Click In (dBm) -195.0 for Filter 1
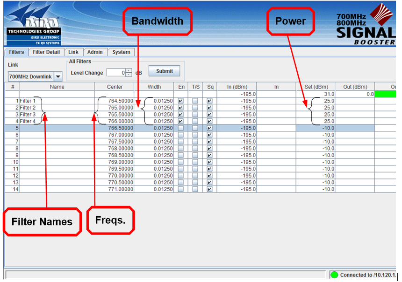Viewport: 402px width, 282px height. tap(248, 101)
